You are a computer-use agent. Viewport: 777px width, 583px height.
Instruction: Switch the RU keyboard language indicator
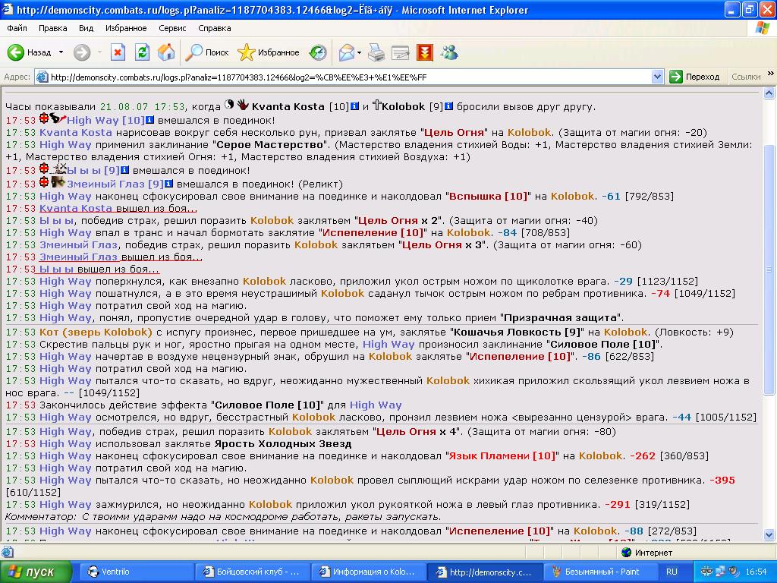tap(672, 572)
